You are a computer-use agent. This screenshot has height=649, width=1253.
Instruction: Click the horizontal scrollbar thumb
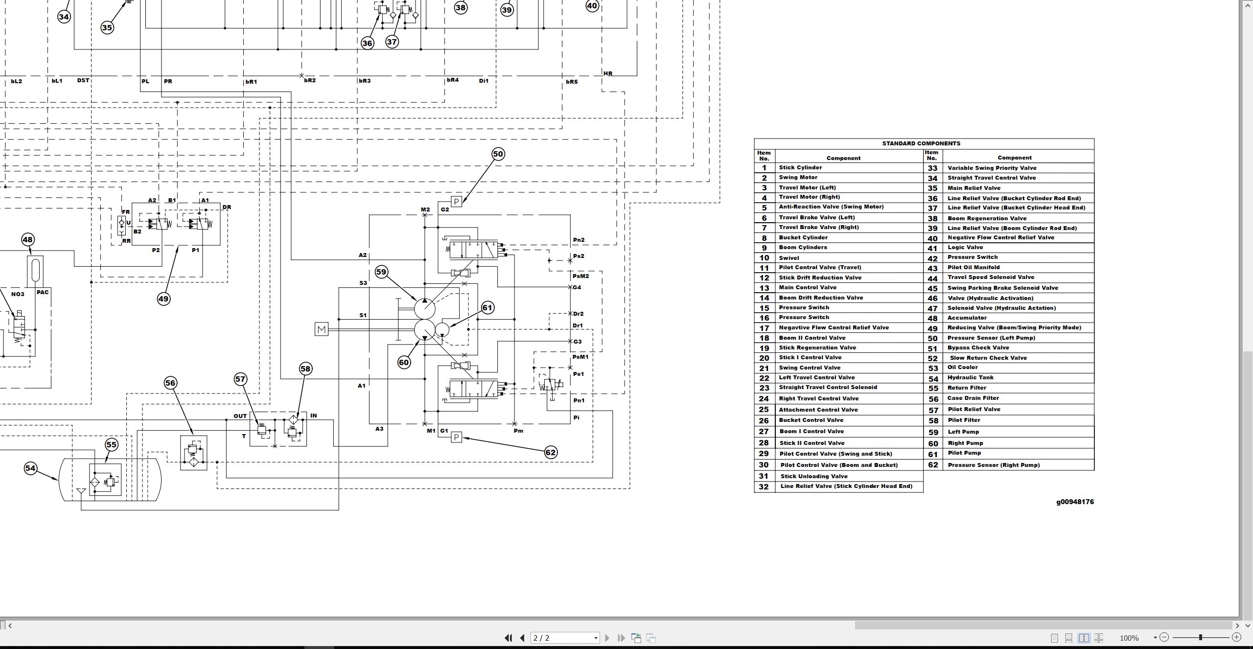click(1044, 625)
